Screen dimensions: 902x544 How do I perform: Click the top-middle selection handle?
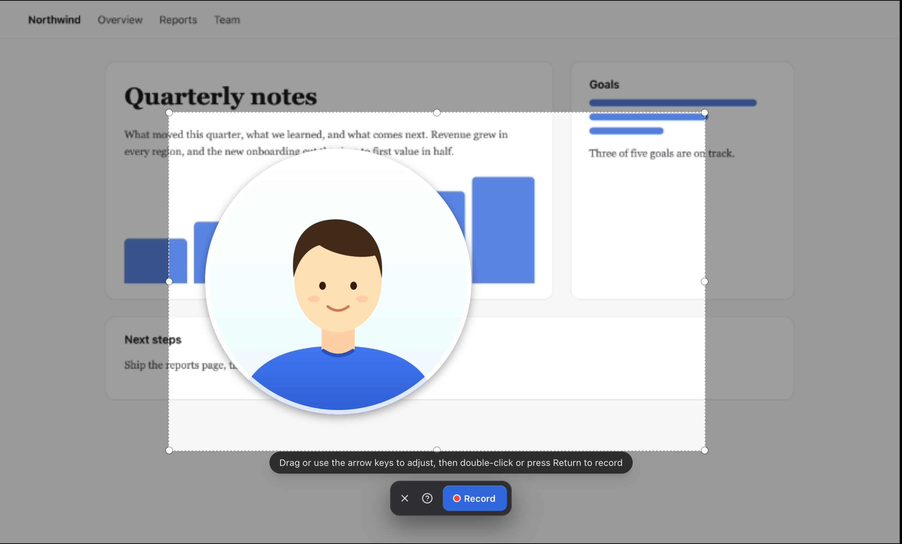coord(437,113)
